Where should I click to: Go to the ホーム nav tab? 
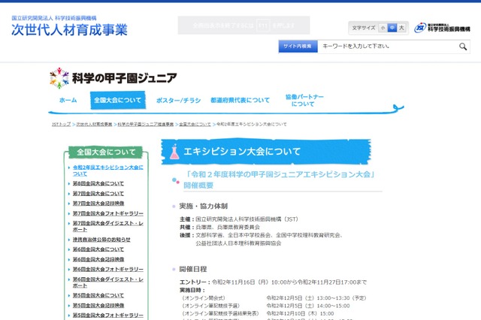coord(68,100)
